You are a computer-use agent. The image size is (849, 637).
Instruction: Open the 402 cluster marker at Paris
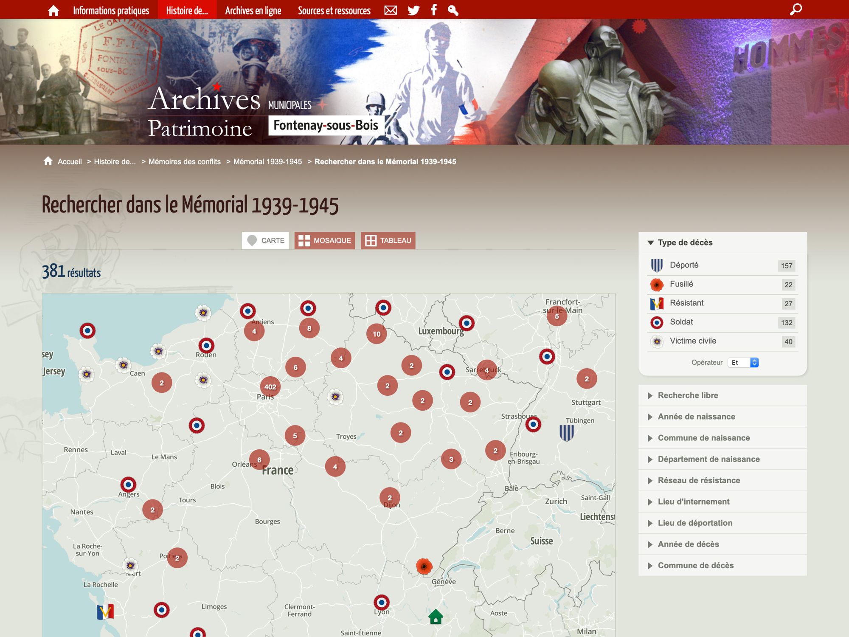[270, 386]
